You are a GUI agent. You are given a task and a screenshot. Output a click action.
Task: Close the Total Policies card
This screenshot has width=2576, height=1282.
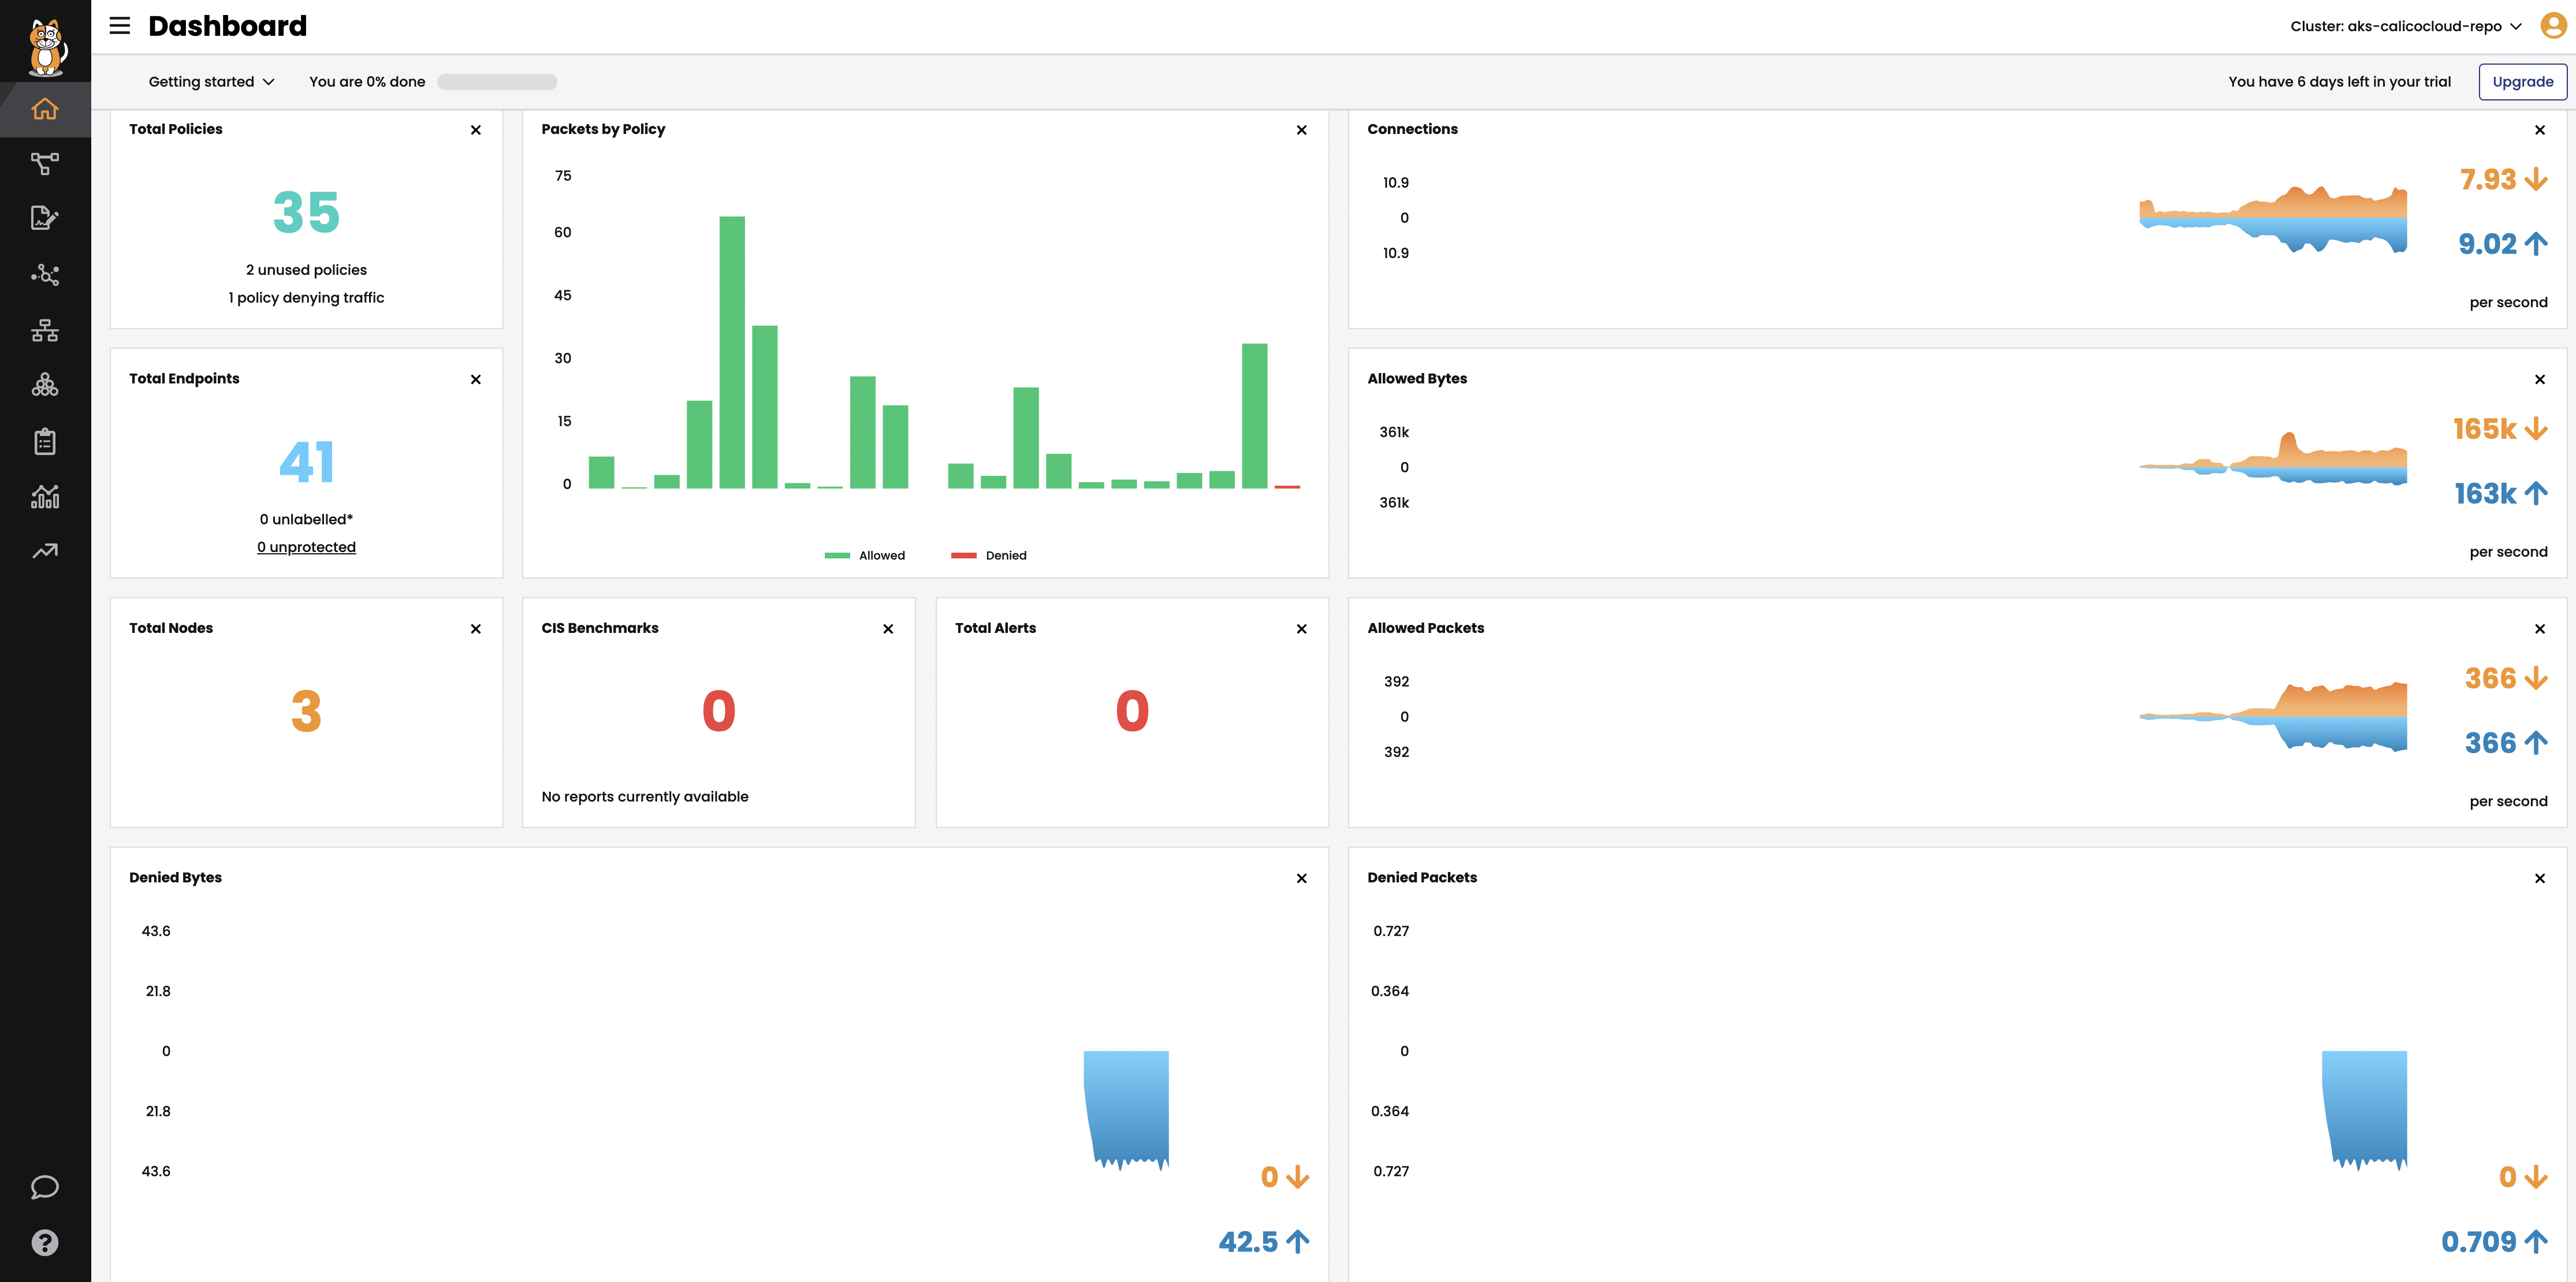pos(476,130)
